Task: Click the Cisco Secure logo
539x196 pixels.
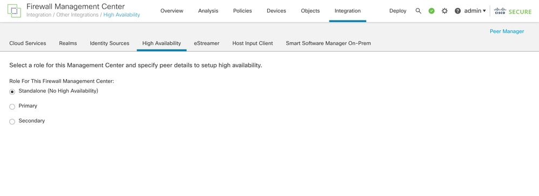Action: tap(513, 11)
